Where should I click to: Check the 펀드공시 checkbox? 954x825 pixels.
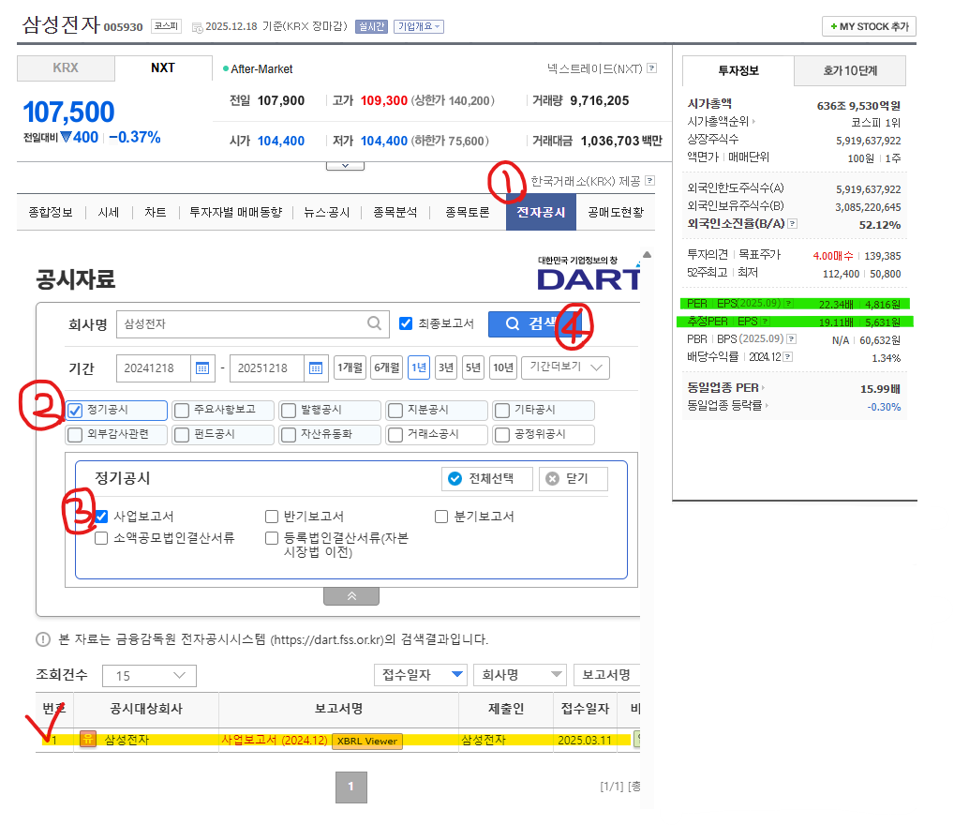182,435
